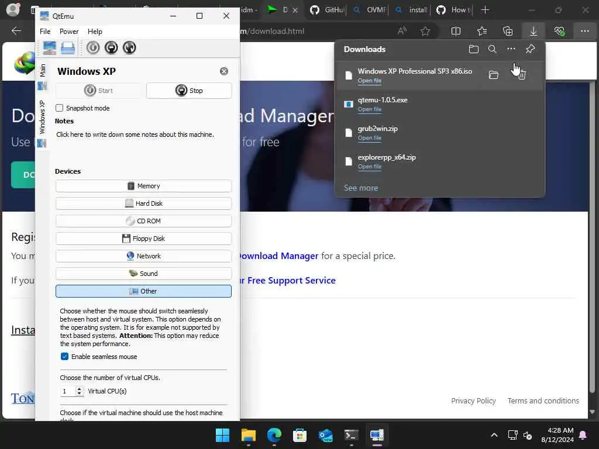The width and height of the screenshot is (599, 449).
Task: Select the Windows XP vertical tab
Action: 42,123
